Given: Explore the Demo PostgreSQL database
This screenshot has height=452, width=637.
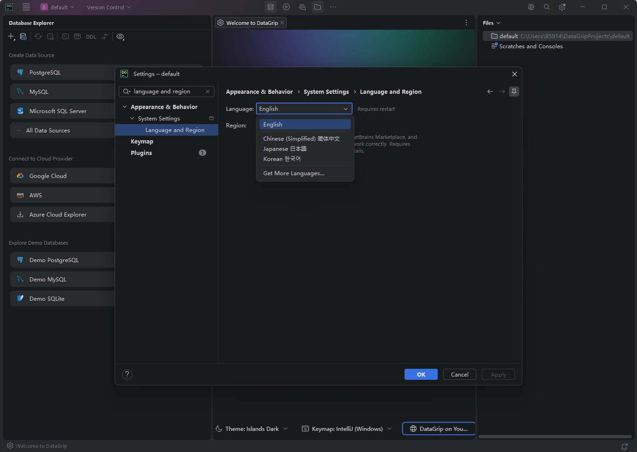Looking at the screenshot, I should coord(63,260).
